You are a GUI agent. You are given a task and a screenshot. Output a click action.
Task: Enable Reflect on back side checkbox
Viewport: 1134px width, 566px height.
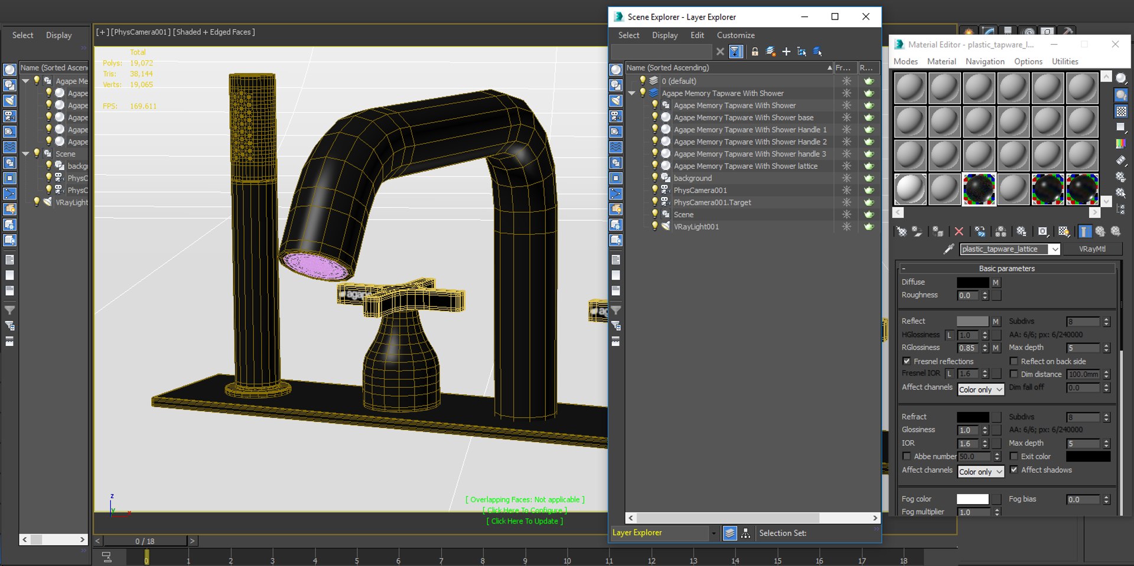[x=1014, y=361]
